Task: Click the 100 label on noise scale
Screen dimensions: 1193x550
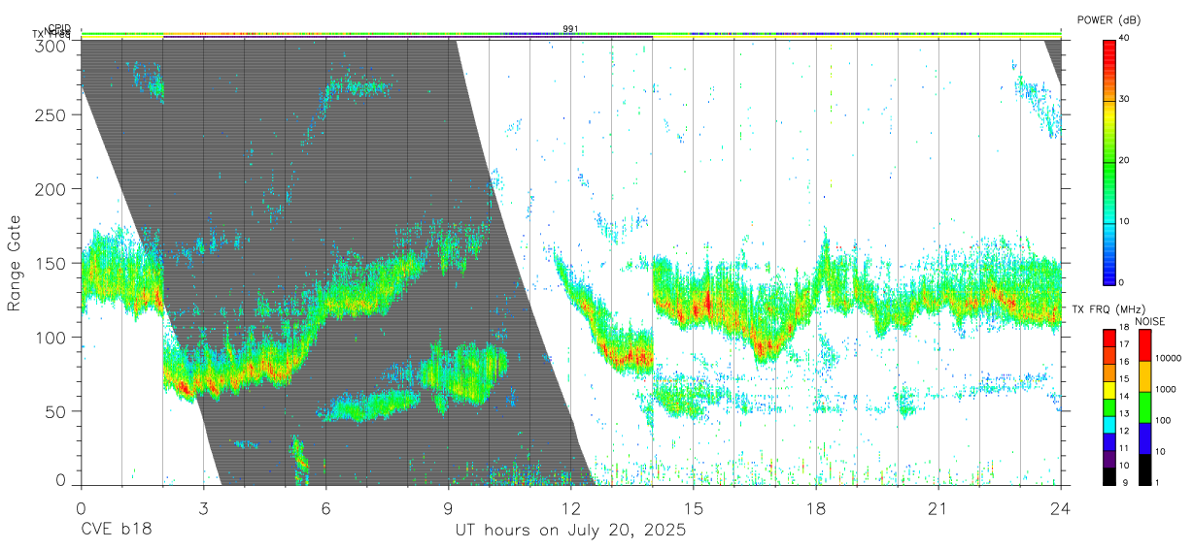Action: click(1163, 421)
